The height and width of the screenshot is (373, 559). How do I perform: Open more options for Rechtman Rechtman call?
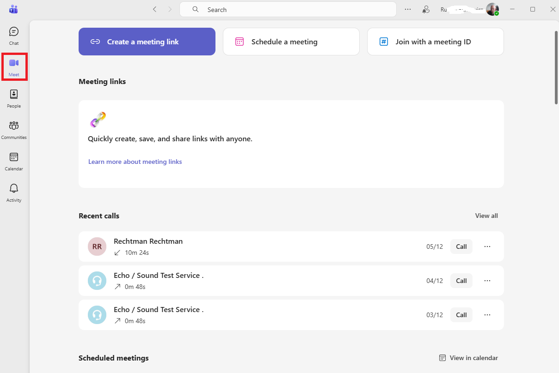click(487, 247)
